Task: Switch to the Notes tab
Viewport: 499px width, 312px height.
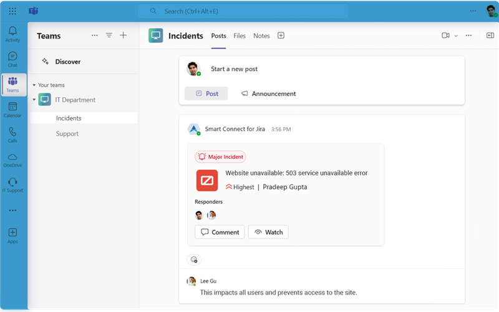Action: coord(261,36)
